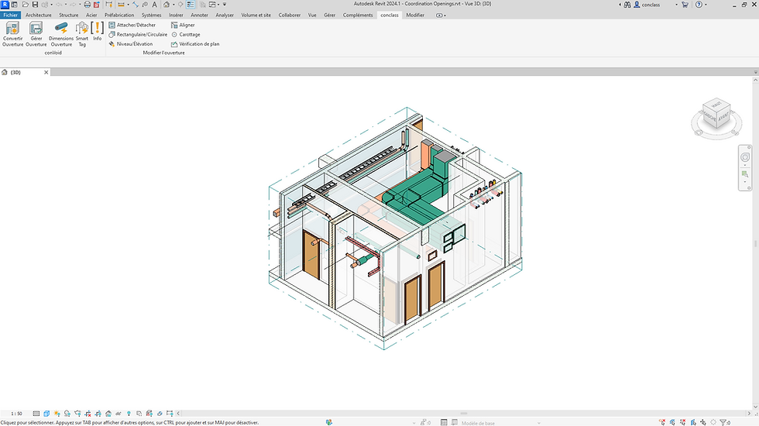
Task: Switch to the Collaborer ribbon tab
Action: 290,15
